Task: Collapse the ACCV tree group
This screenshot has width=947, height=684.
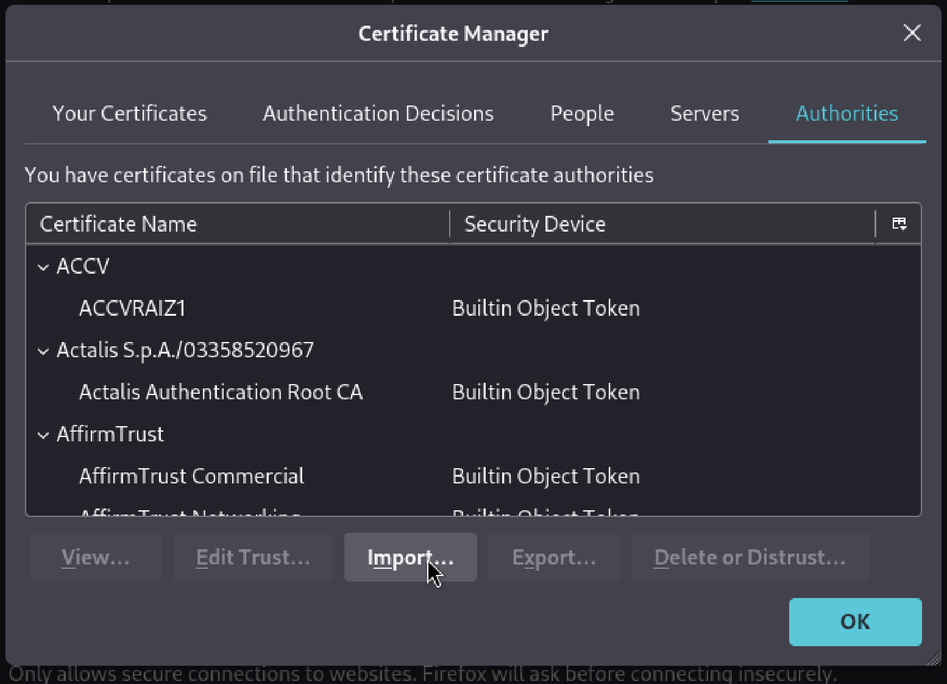Action: pyautogui.click(x=43, y=267)
